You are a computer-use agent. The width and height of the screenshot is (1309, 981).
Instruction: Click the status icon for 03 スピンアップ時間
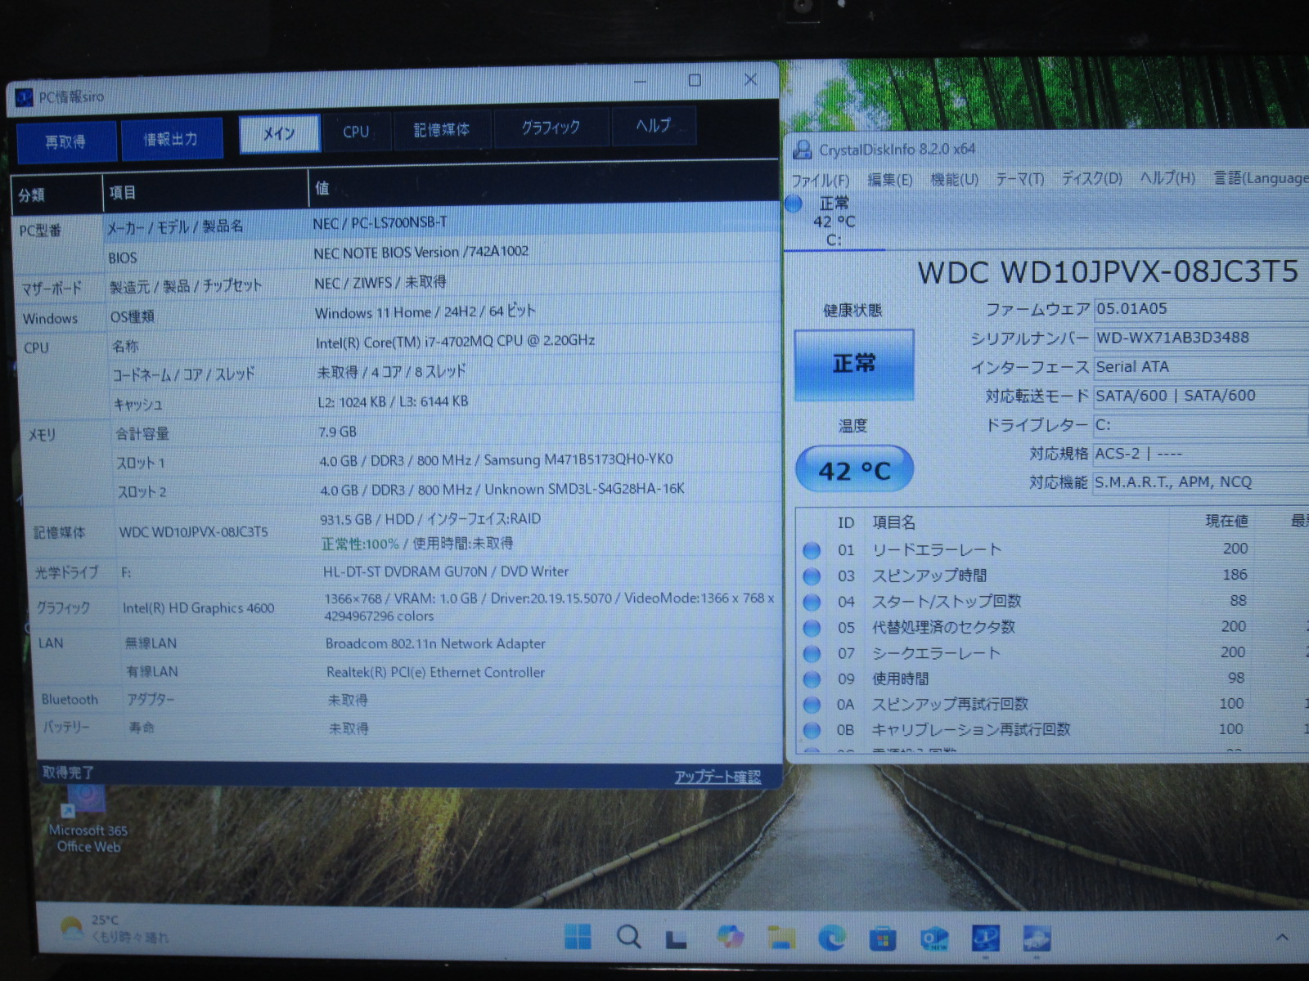coord(812,576)
